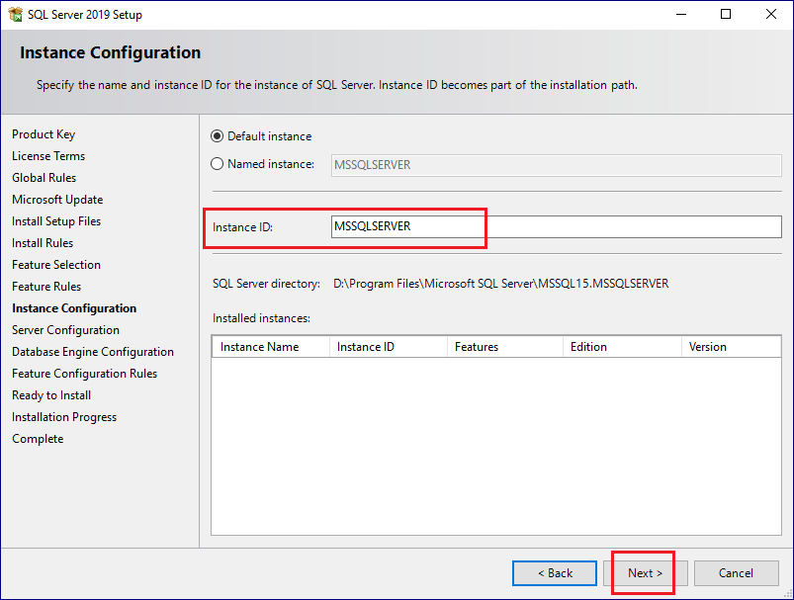The width and height of the screenshot is (794, 600).
Task: Open the Installation Progress step
Action: [x=64, y=417]
